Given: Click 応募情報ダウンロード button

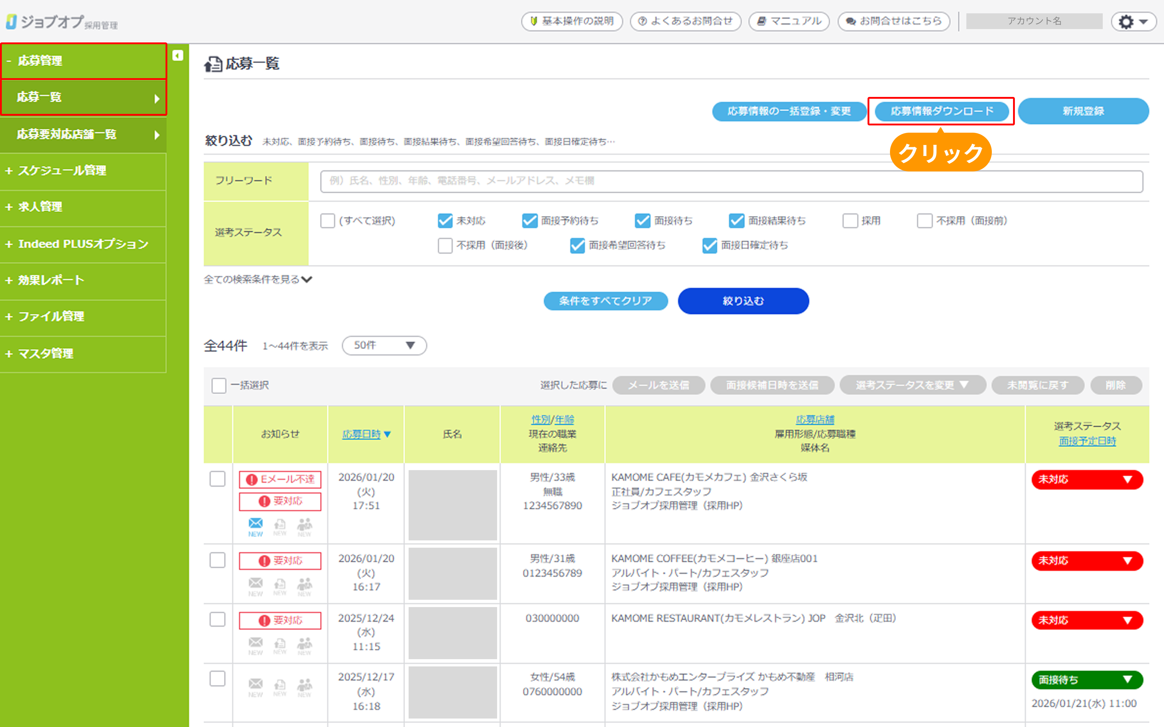Looking at the screenshot, I should click(x=941, y=111).
